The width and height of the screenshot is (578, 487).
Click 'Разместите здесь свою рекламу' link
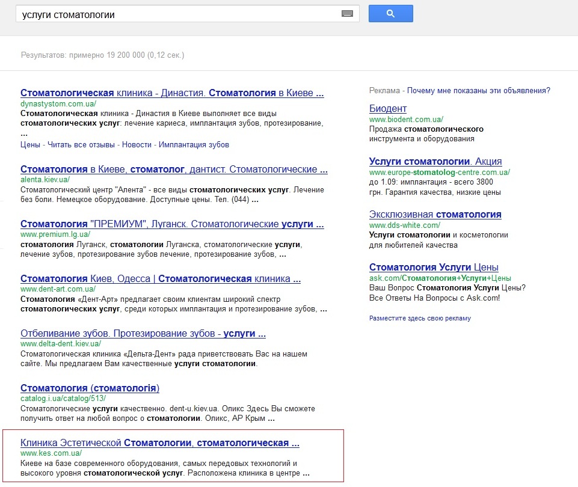tap(420, 318)
